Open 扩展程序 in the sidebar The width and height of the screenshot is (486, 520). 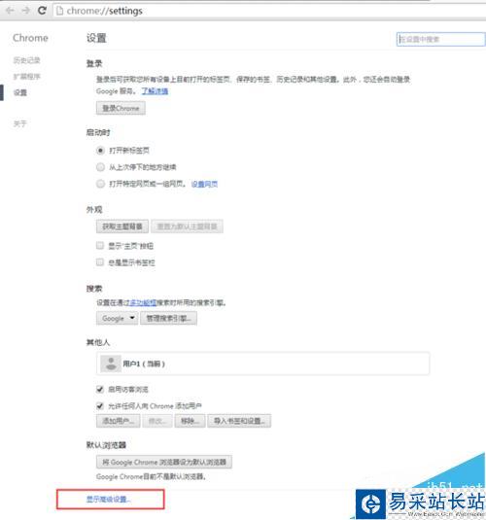26,76
